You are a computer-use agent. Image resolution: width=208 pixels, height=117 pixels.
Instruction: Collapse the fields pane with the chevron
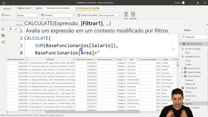point(206,30)
